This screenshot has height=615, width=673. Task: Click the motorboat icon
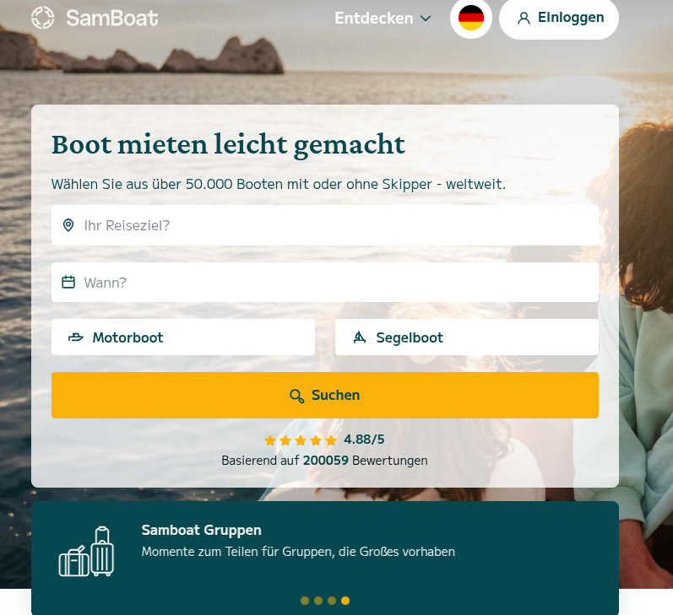(x=76, y=338)
